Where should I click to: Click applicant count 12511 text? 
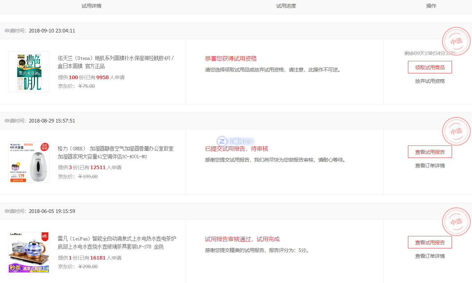98,167
